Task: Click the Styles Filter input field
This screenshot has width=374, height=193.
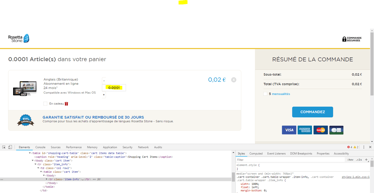Action: [x=290, y=160]
